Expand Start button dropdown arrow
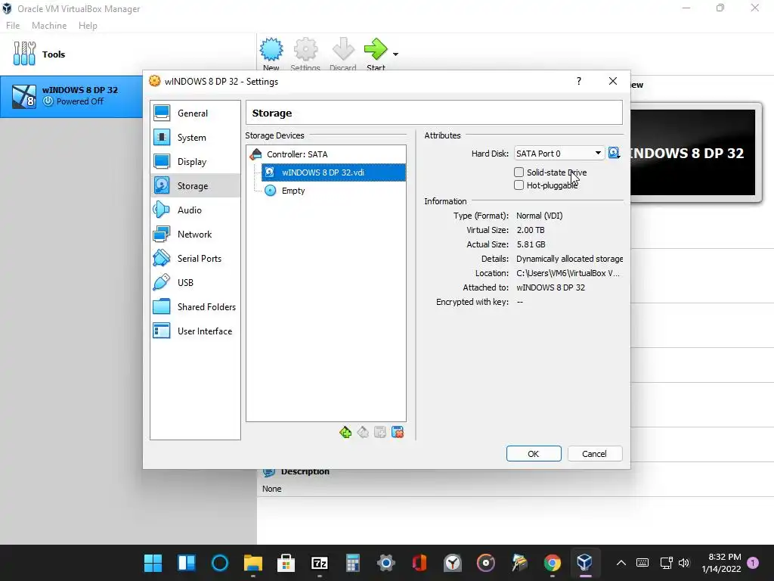 pos(395,54)
